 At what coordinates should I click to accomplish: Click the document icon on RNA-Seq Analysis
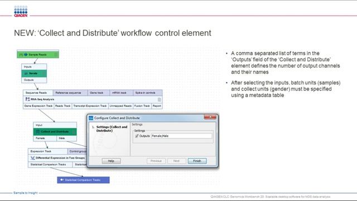click(160, 99)
